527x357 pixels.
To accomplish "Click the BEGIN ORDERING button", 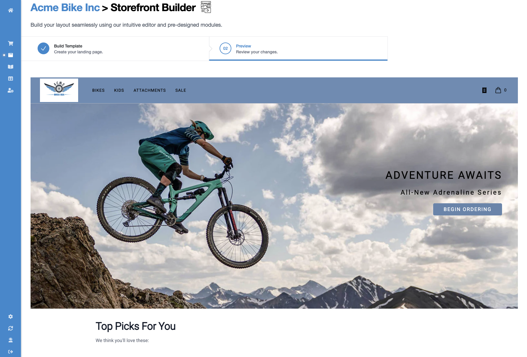I will [x=467, y=209].
